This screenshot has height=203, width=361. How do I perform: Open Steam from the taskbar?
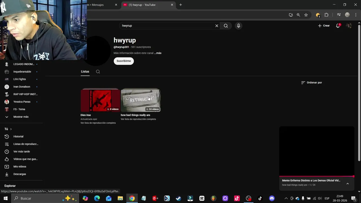pos(179,198)
